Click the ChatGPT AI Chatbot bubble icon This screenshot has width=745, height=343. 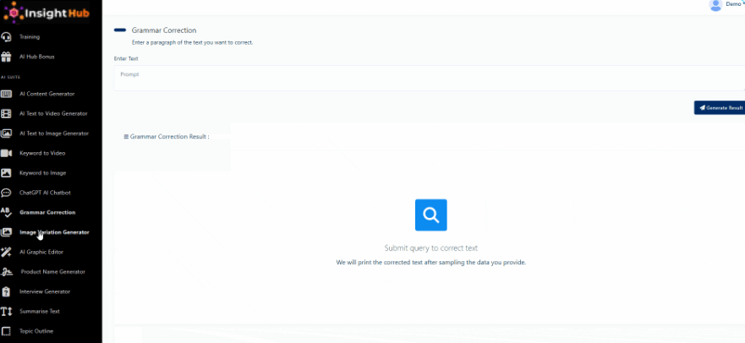click(6, 193)
